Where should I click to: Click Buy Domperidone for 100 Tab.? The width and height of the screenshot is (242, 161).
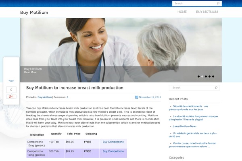point(113,142)
